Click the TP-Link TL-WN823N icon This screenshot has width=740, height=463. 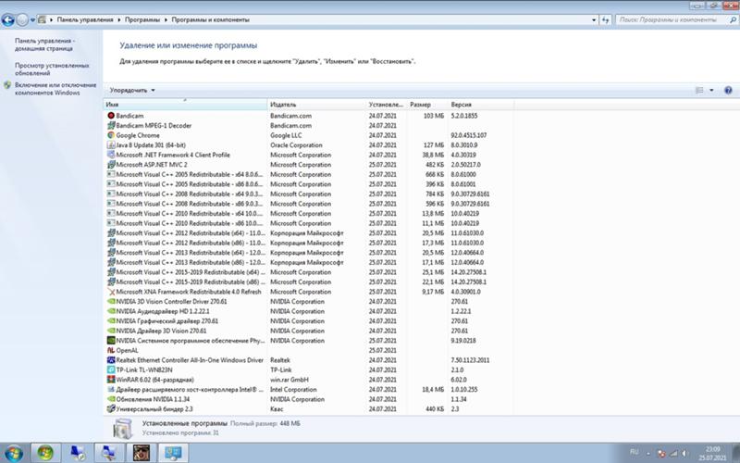click(x=111, y=369)
